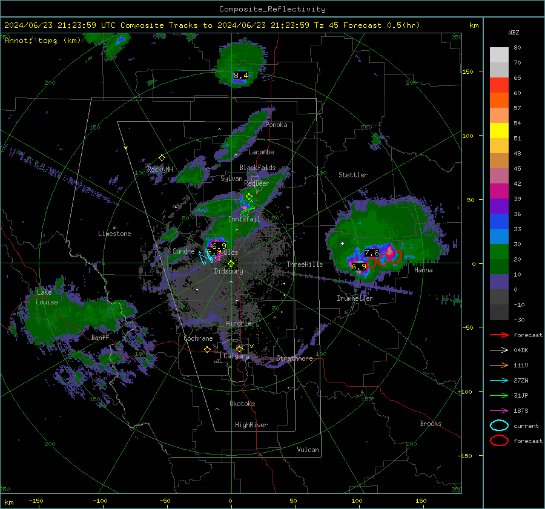The image size is (545, 509).
Task: Click the Limestone label
Action: (x=114, y=234)
